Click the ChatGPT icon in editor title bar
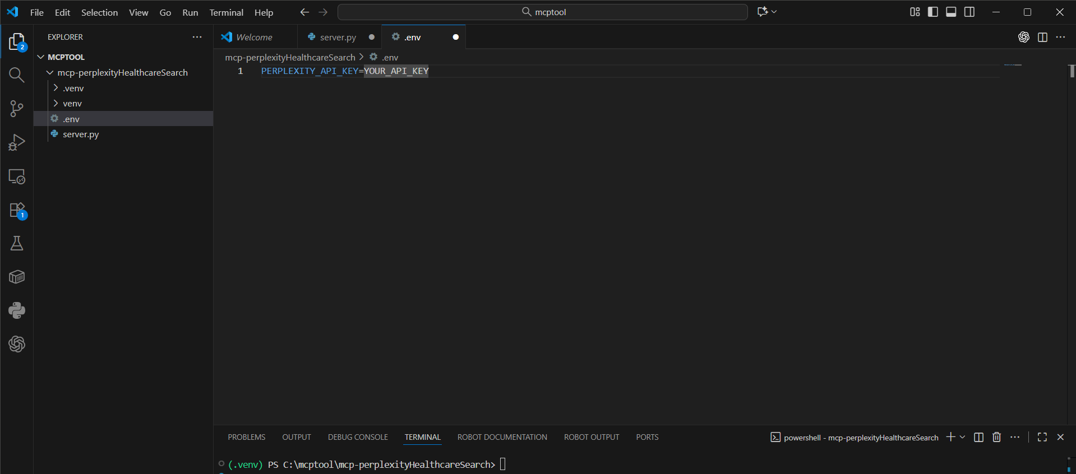 [x=1024, y=37]
